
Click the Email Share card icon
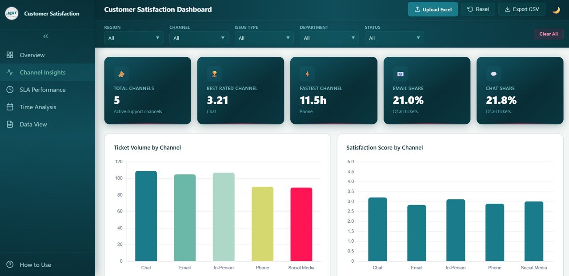pos(400,73)
